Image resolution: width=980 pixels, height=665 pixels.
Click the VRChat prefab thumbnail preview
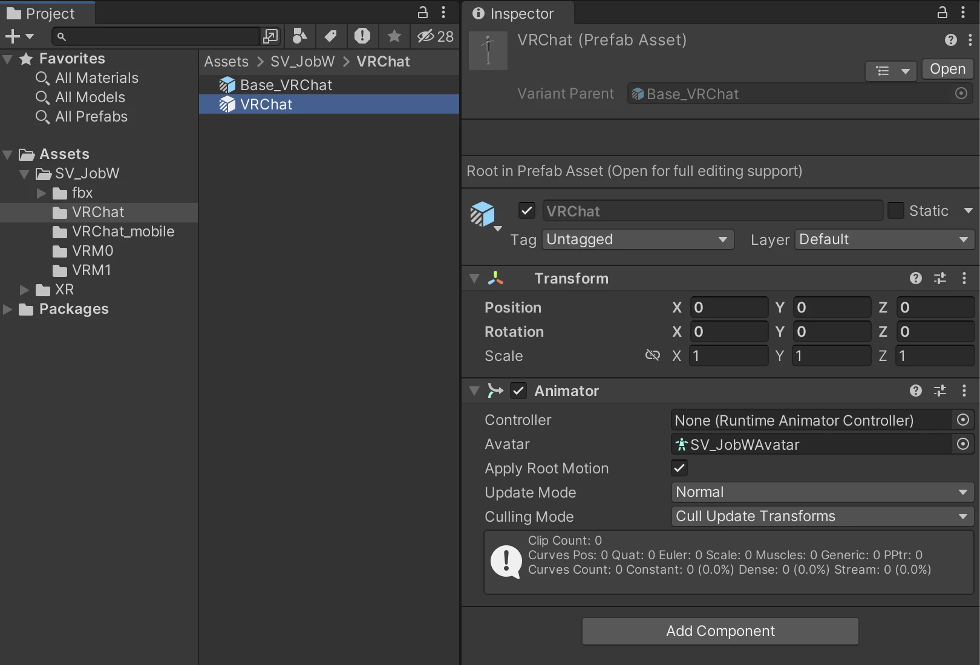[x=488, y=51]
